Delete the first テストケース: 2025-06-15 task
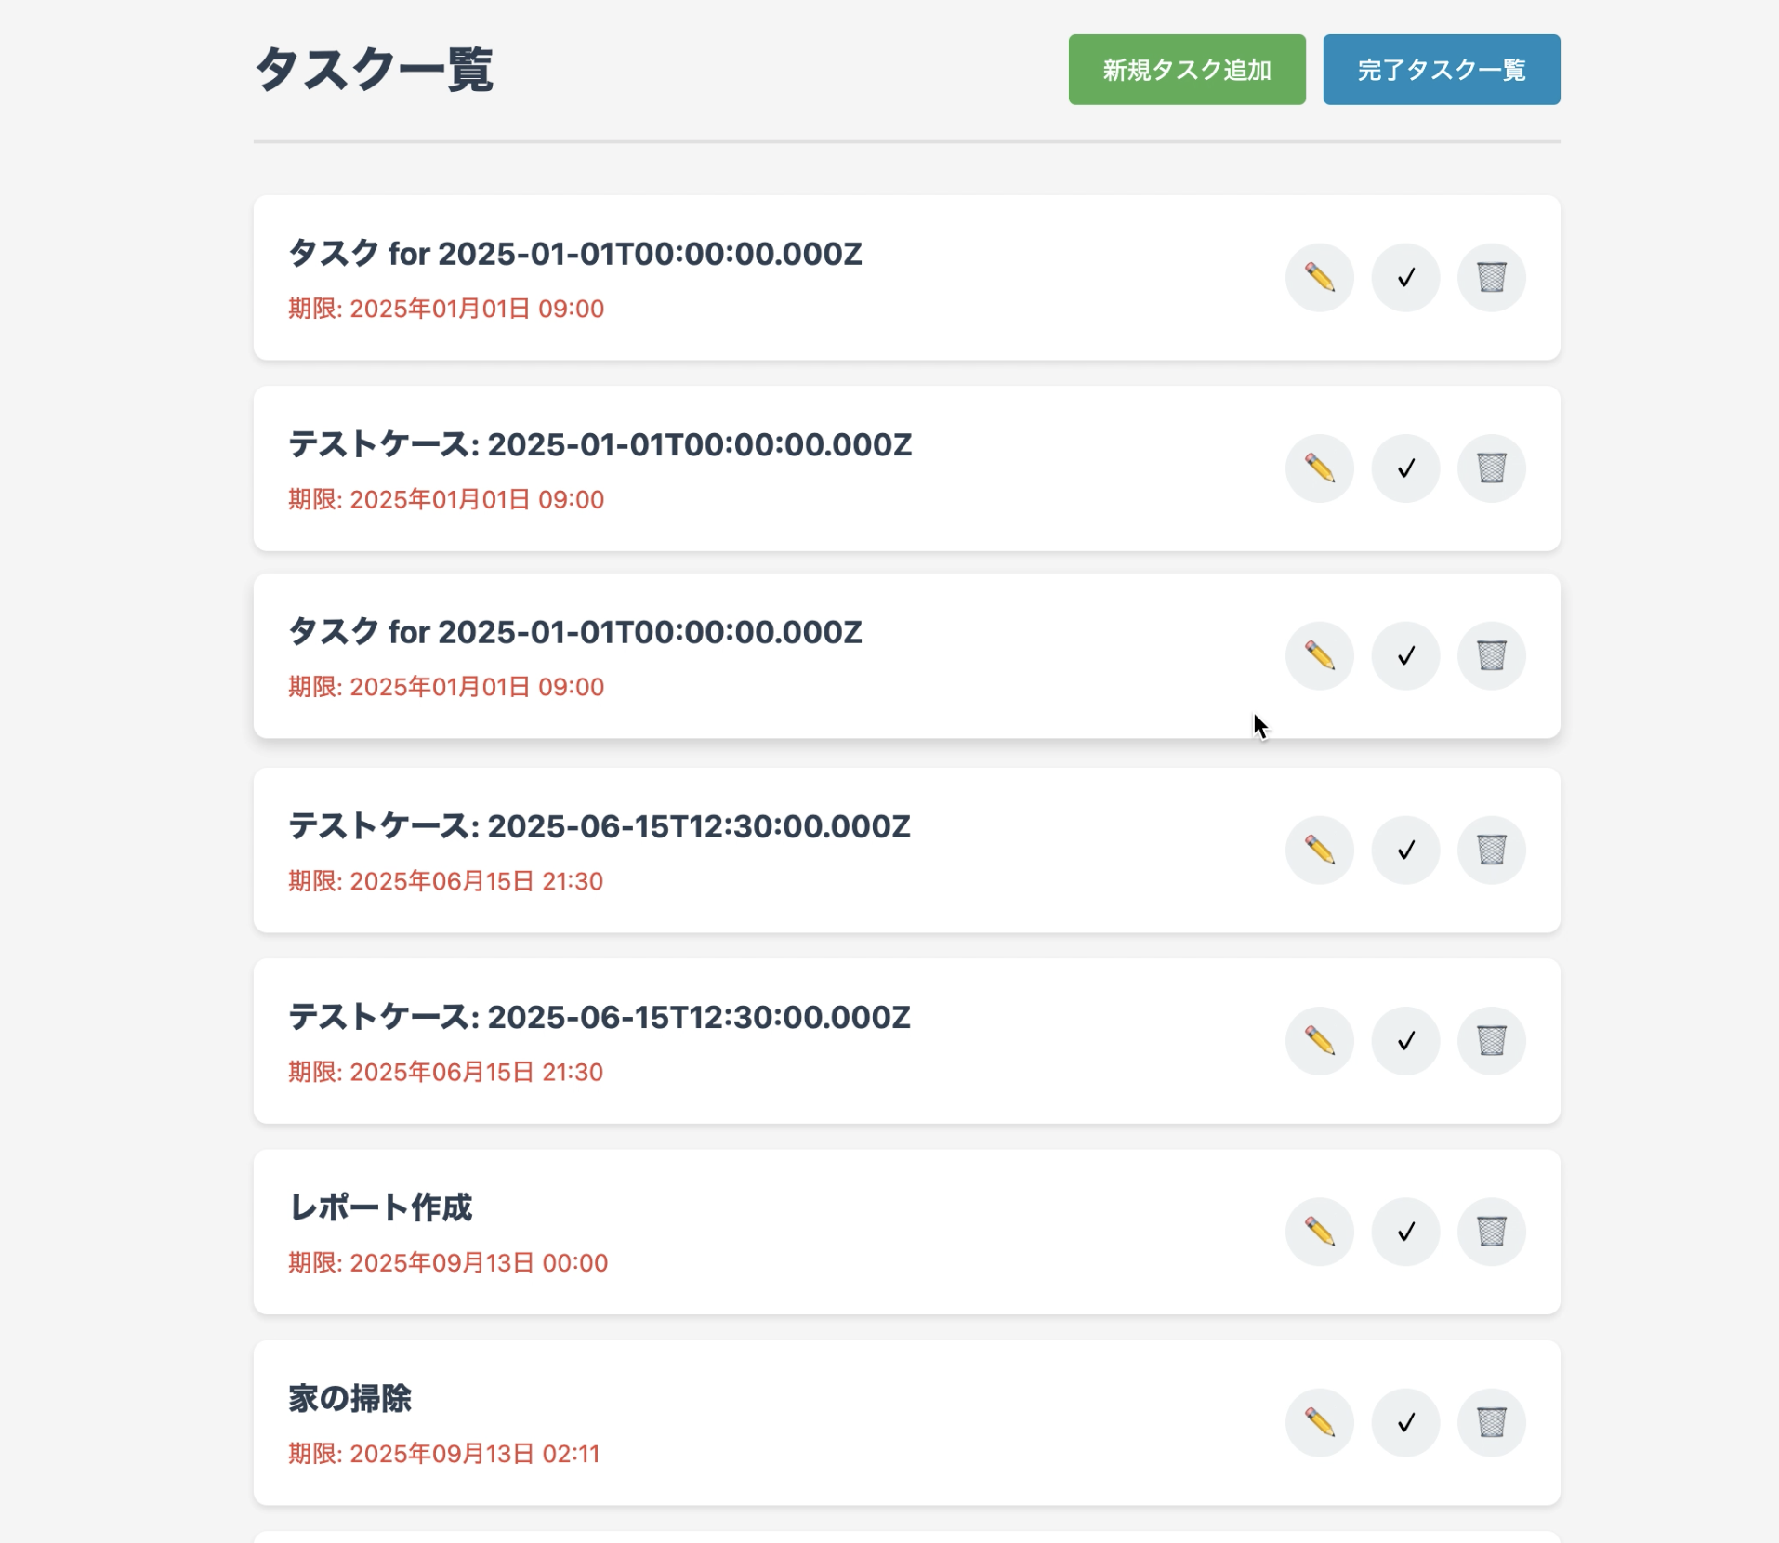 coord(1491,851)
